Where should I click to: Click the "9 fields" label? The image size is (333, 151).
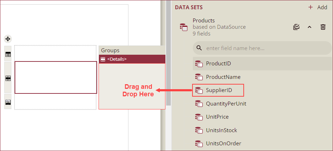pos(201,33)
